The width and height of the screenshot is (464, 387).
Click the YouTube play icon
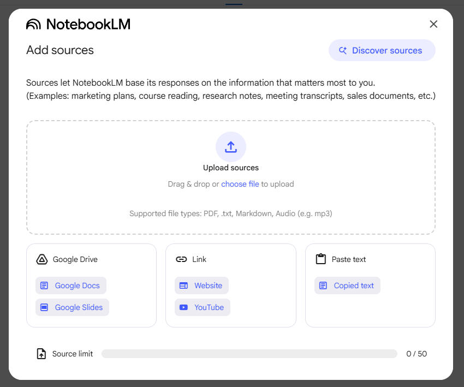(184, 307)
